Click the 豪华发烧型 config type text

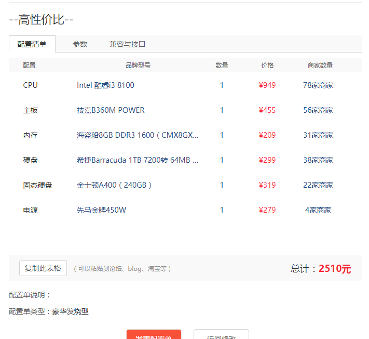(70, 311)
